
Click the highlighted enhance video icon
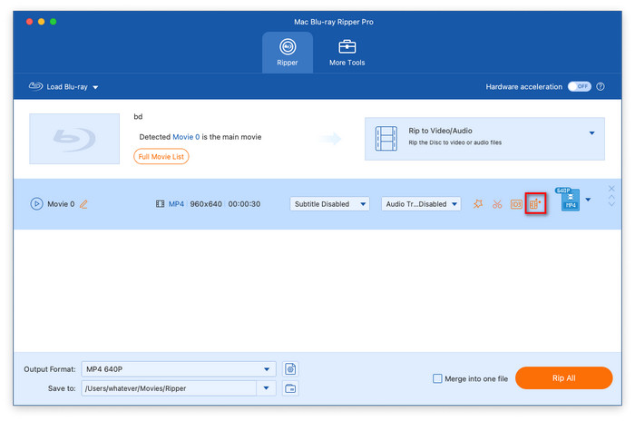pos(534,204)
